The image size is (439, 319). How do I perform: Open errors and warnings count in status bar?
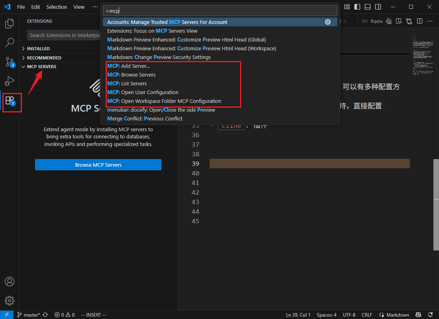coord(65,315)
